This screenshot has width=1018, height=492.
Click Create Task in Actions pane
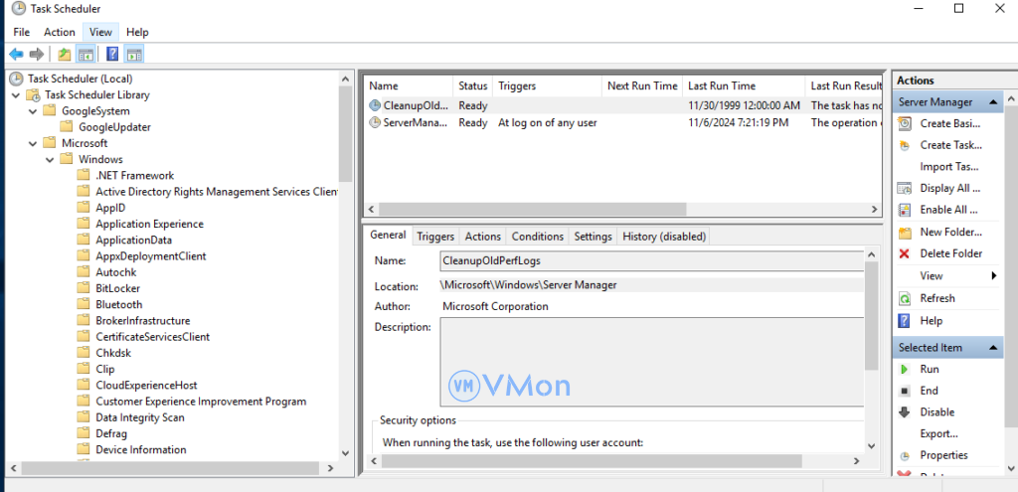point(949,145)
